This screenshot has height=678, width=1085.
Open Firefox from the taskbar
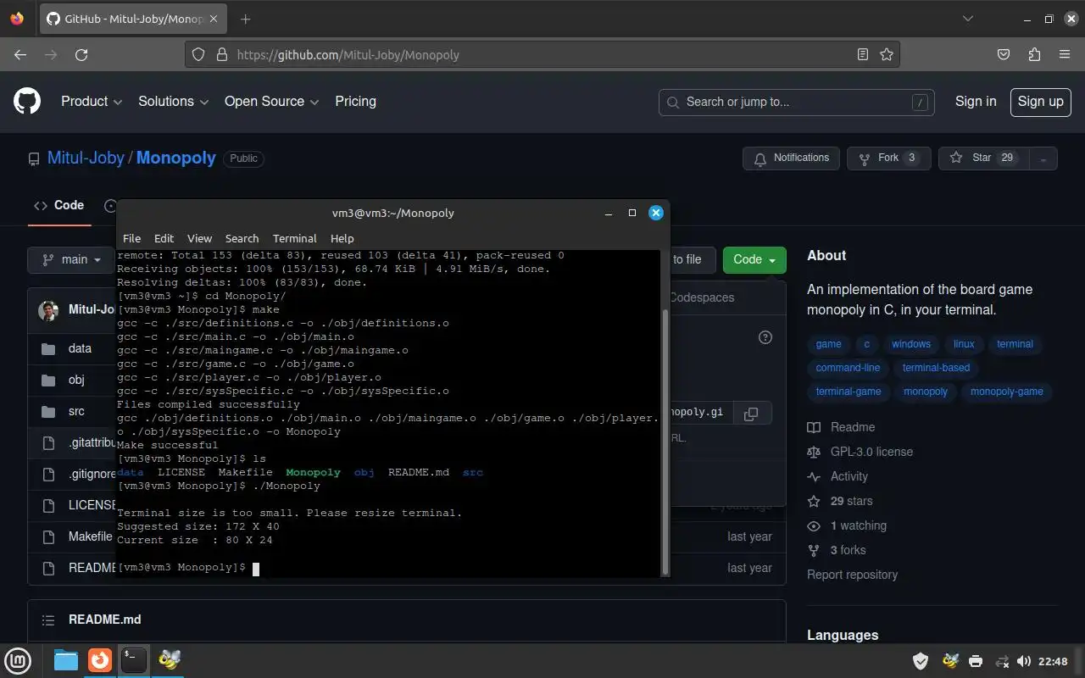pos(100,659)
